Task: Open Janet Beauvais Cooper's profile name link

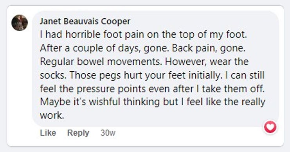Action: click(85, 21)
